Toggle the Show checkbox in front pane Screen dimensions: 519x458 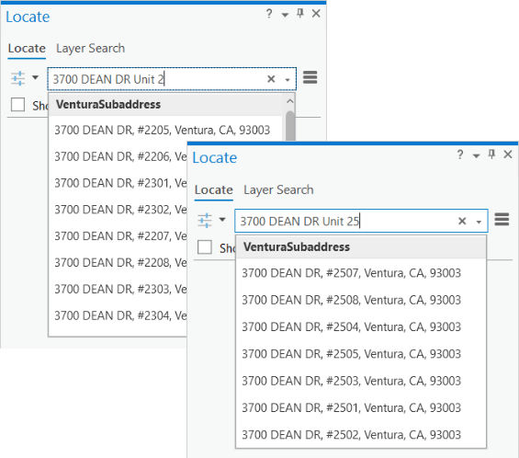[x=205, y=247]
